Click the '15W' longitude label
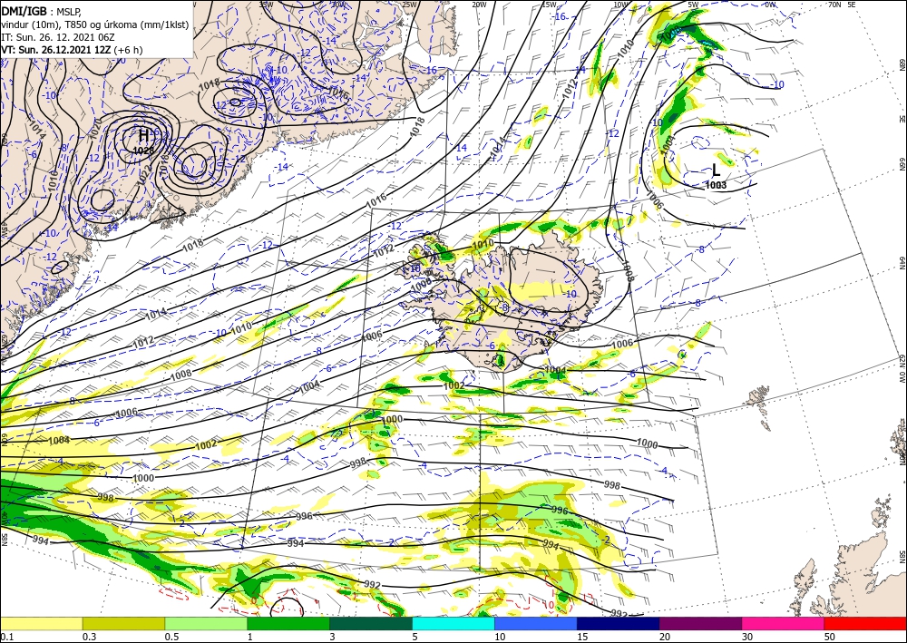907x643 pixels. [x=549, y=5]
